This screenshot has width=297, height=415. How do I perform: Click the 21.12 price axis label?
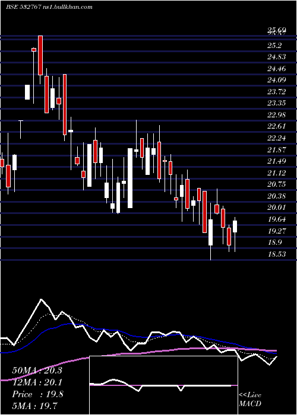click(277, 173)
